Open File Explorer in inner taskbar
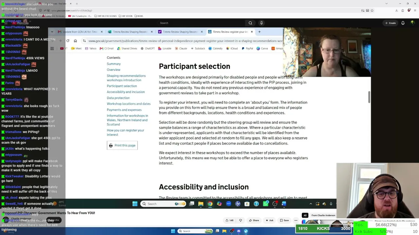The width and height of the screenshot is (419, 235). pyautogui.click(x=201, y=204)
